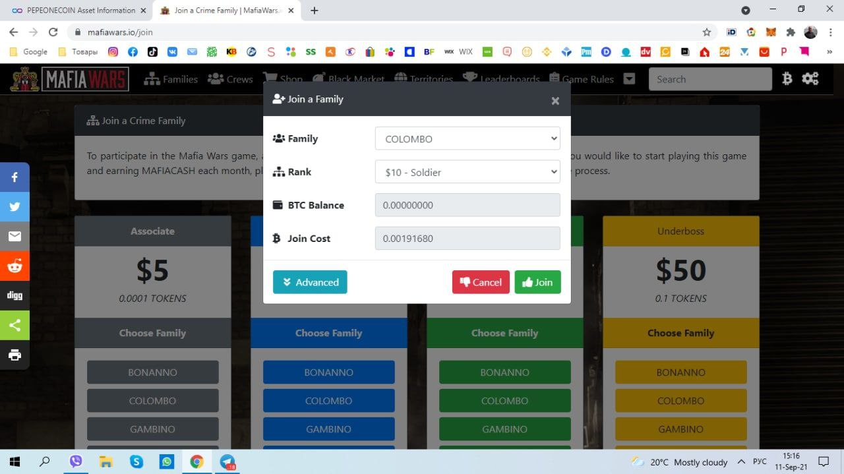Open the Crews menu item
This screenshot has height=474, width=844.
(x=230, y=79)
